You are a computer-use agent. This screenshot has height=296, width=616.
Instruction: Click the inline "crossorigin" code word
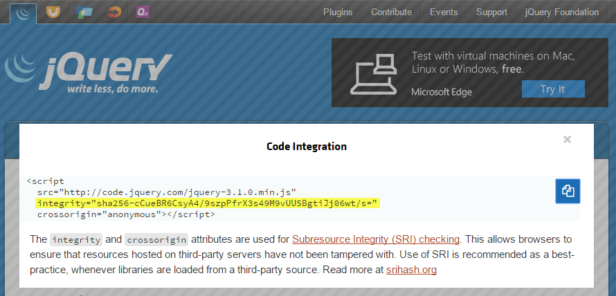pos(156,239)
